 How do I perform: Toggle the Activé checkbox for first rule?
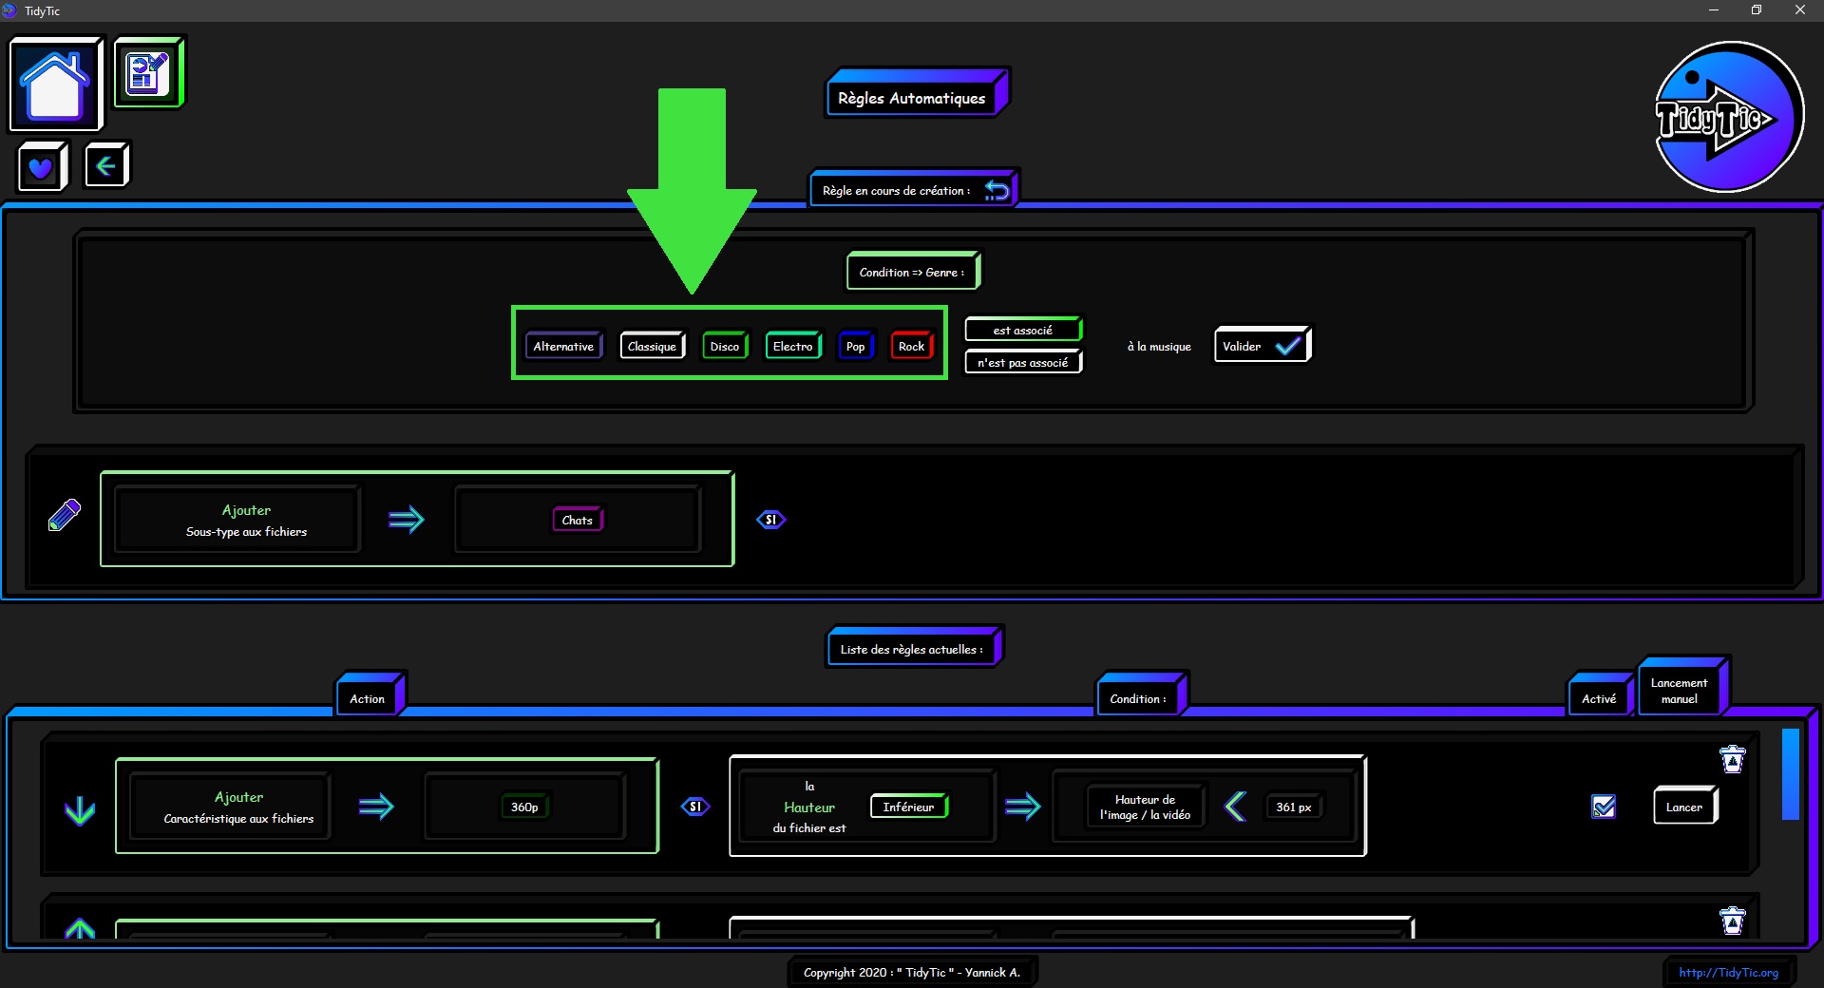point(1604,807)
